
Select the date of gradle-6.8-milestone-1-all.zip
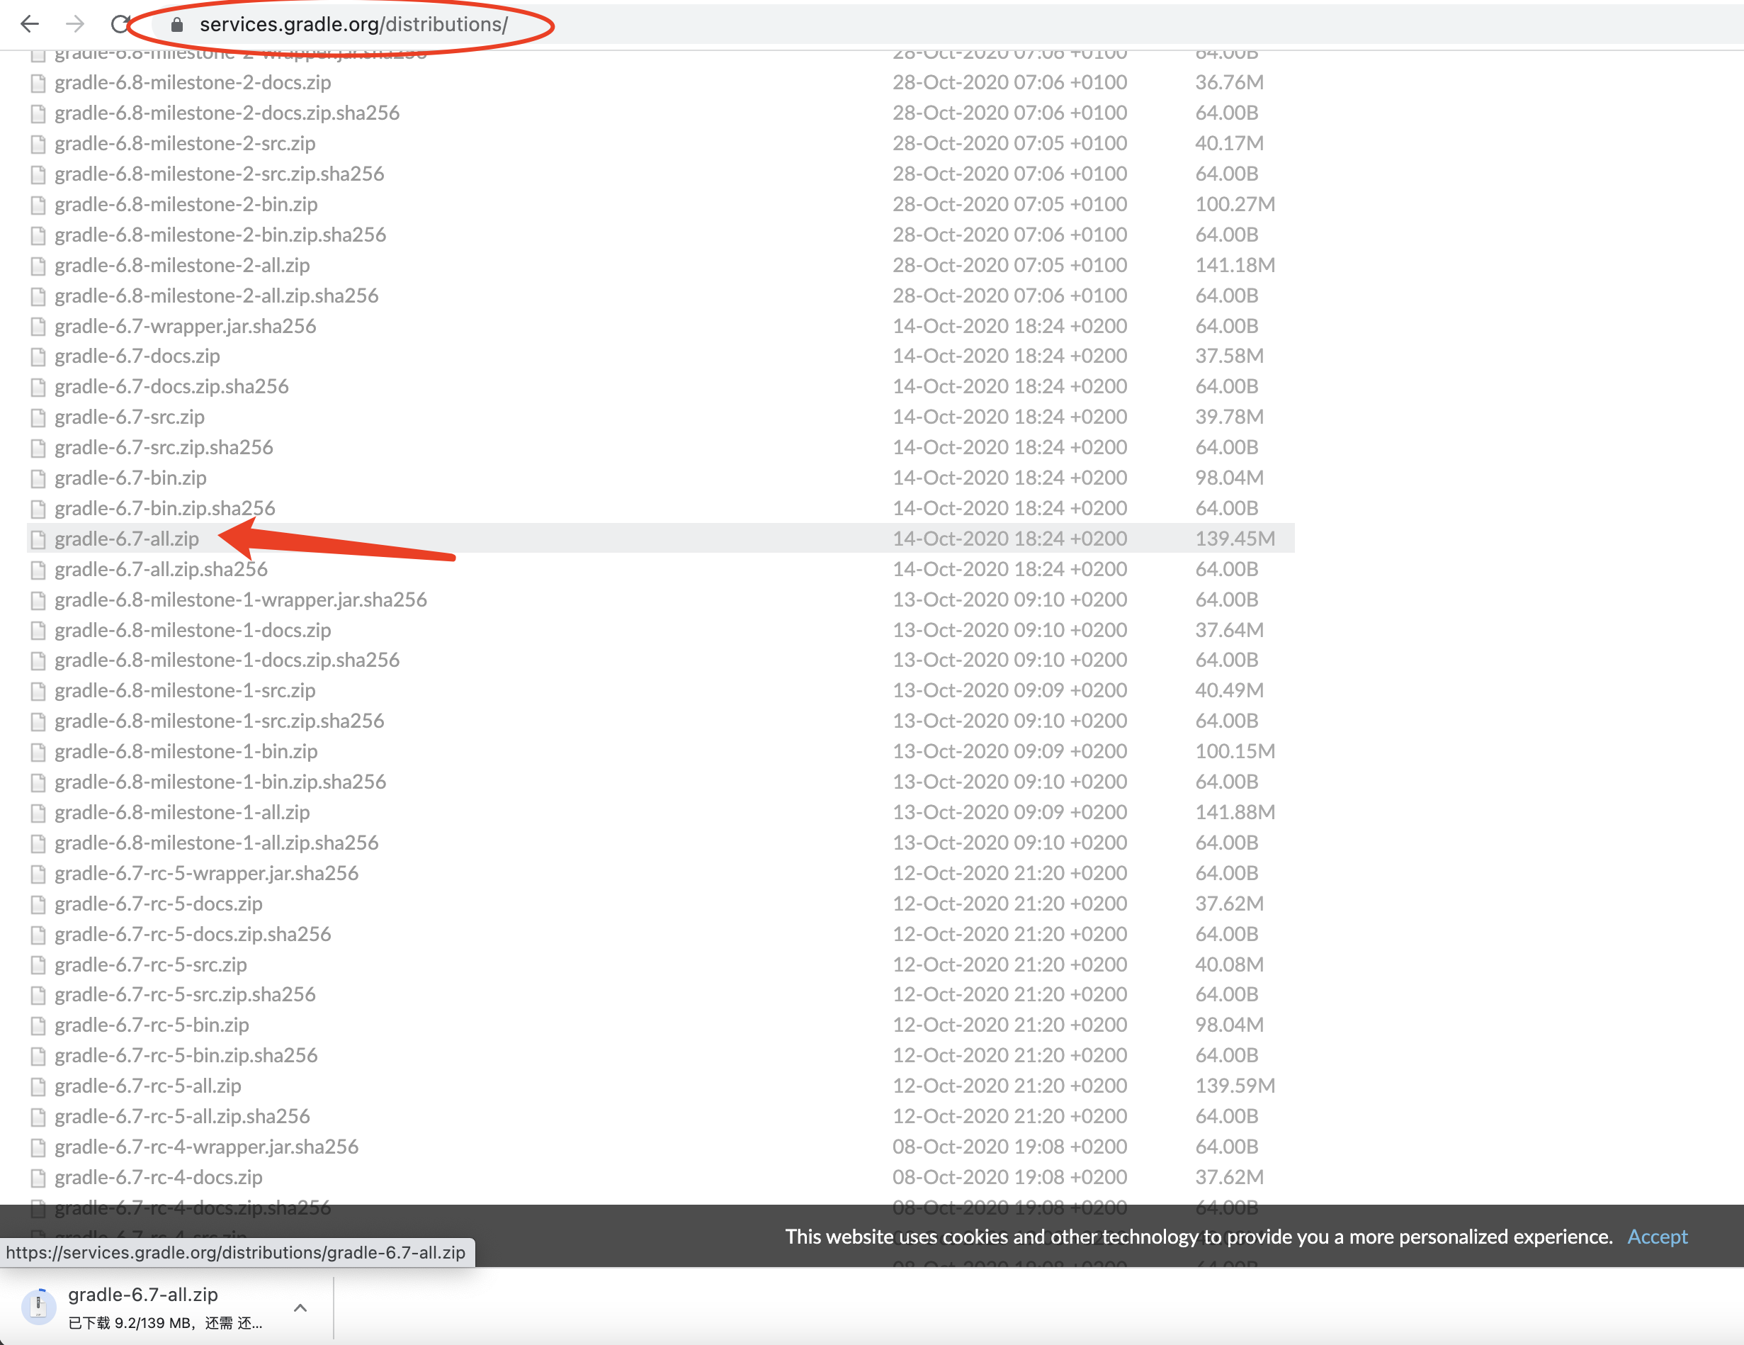1009,812
